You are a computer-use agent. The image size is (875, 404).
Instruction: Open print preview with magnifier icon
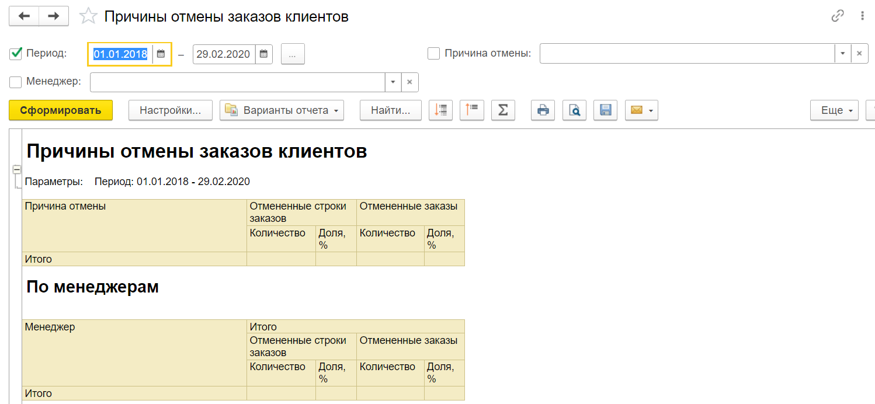574,110
